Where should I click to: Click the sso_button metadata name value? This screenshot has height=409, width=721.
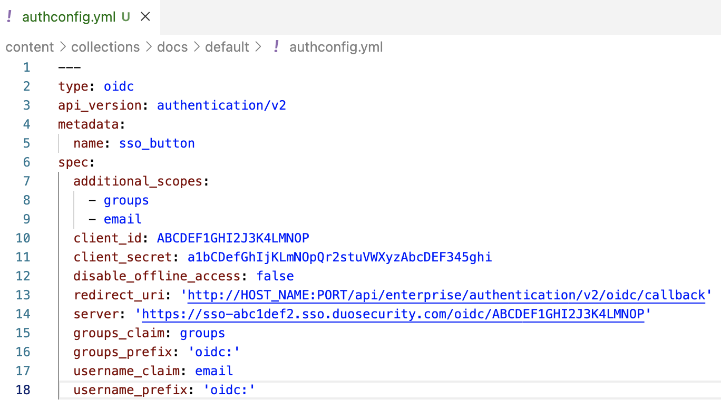tap(157, 143)
